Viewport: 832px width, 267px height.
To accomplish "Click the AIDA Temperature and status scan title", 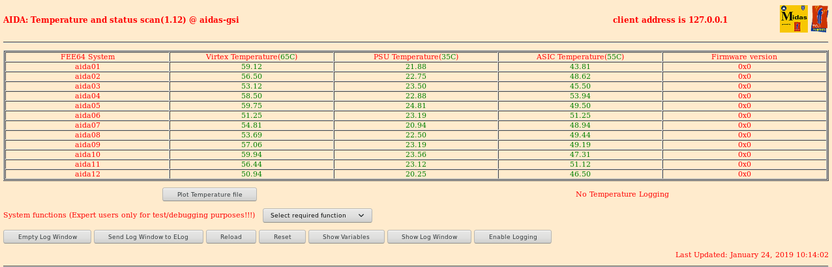I will point(121,20).
